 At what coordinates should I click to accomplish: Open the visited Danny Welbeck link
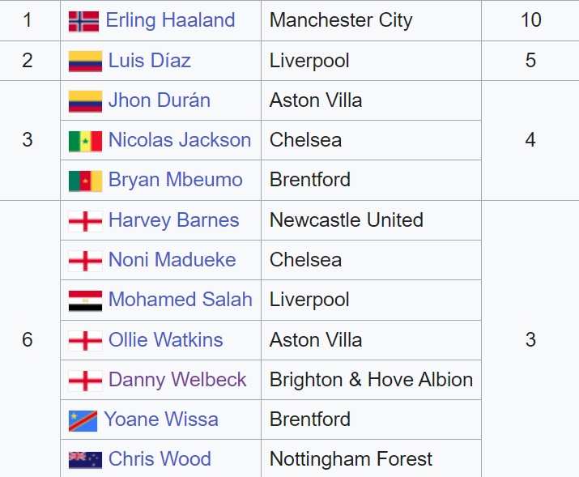point(177,380)
